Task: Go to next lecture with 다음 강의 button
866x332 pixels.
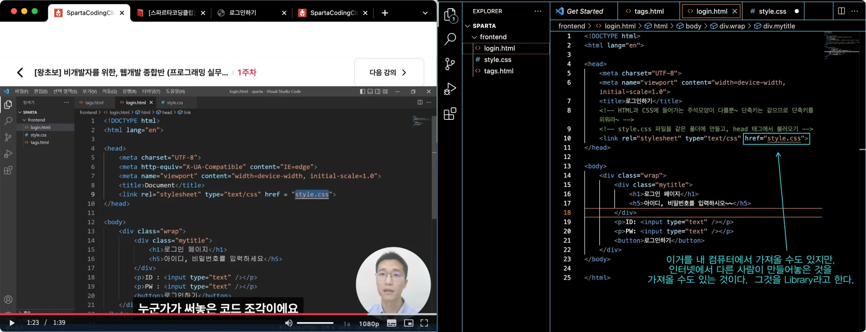Action: (389, 73)
